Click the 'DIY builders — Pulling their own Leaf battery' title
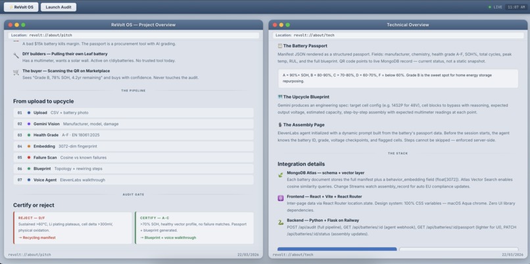Viewport: 530px width, 264px height. (65, 54)
